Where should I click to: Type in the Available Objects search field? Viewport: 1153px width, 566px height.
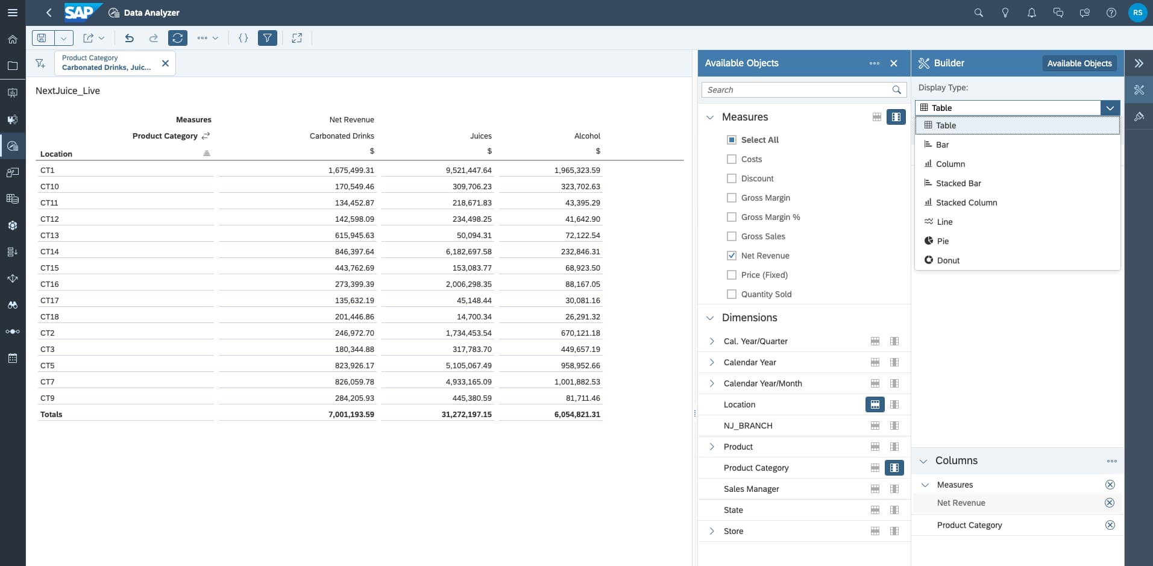click(x=799, y=89)
